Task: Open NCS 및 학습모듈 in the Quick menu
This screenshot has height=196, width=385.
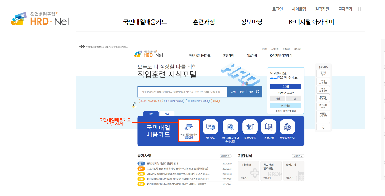Action: coord(323,98)
